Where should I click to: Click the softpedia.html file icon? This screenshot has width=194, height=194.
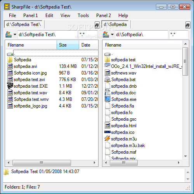tap(107, 126)
